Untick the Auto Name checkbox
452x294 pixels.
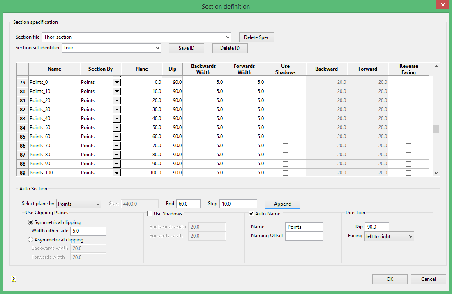tap(251, 214)
